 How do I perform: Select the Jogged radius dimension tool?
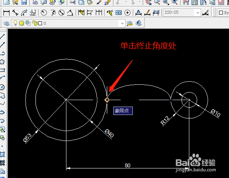pyautogui.click(x=53, y=13)
